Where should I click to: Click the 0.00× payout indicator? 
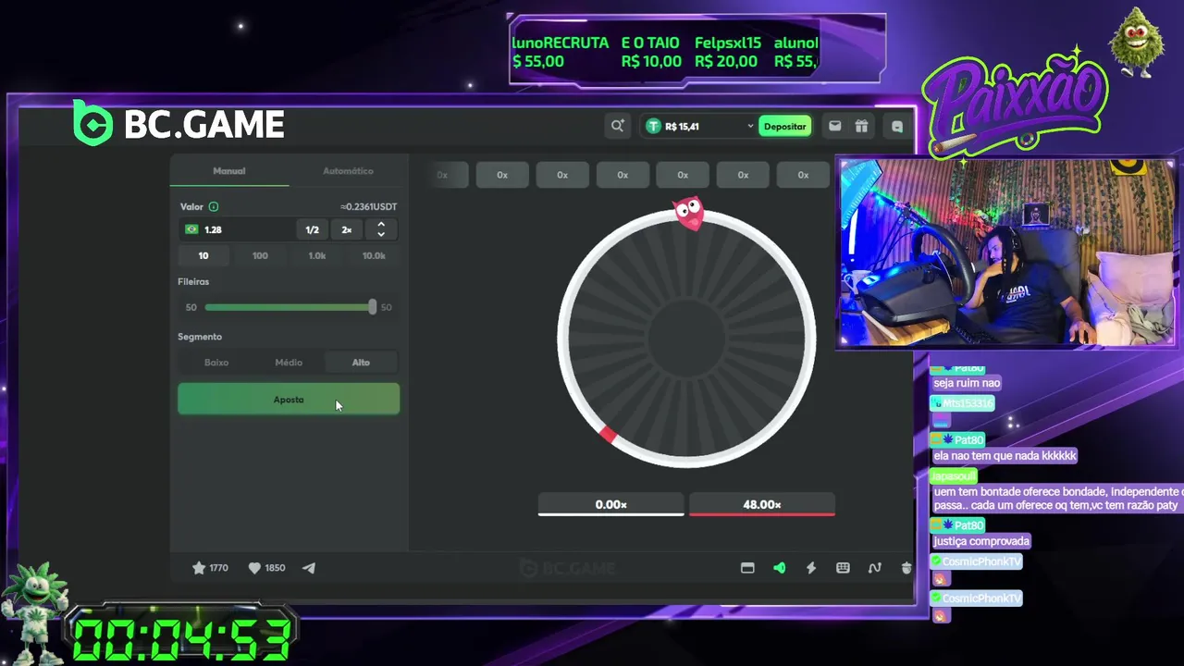[x=611, y=505]
